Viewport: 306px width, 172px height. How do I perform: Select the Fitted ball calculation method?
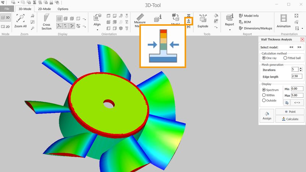(285, 58)
